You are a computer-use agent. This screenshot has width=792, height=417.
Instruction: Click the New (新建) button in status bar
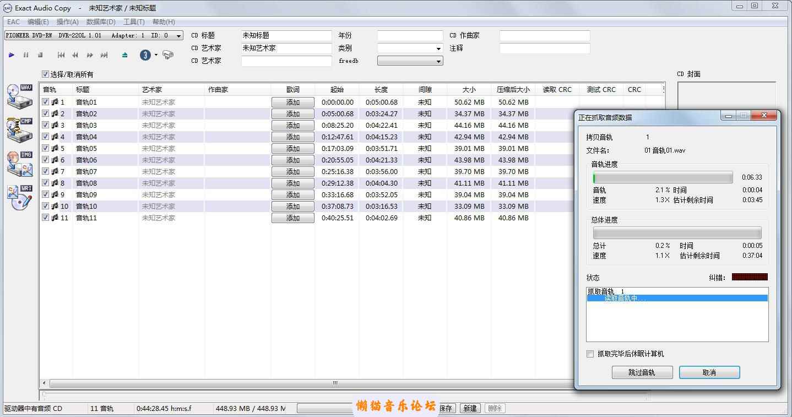pos(470,408)
